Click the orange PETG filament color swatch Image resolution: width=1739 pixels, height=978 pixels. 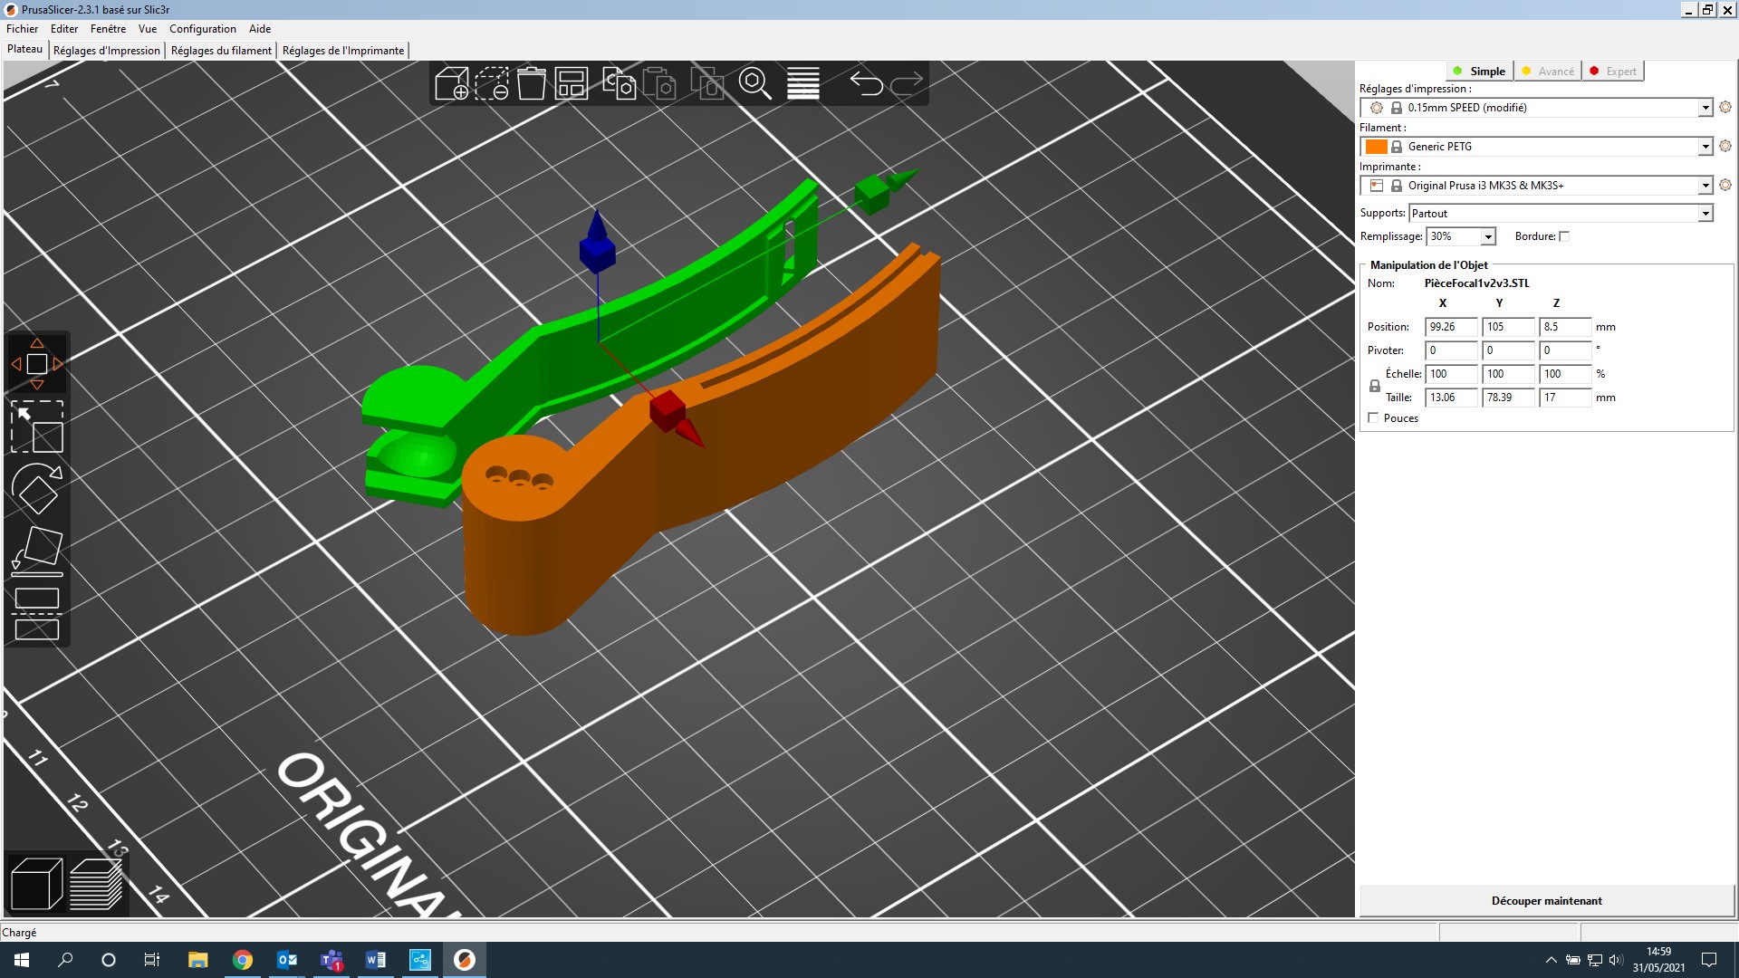(x=1378, y=146)
